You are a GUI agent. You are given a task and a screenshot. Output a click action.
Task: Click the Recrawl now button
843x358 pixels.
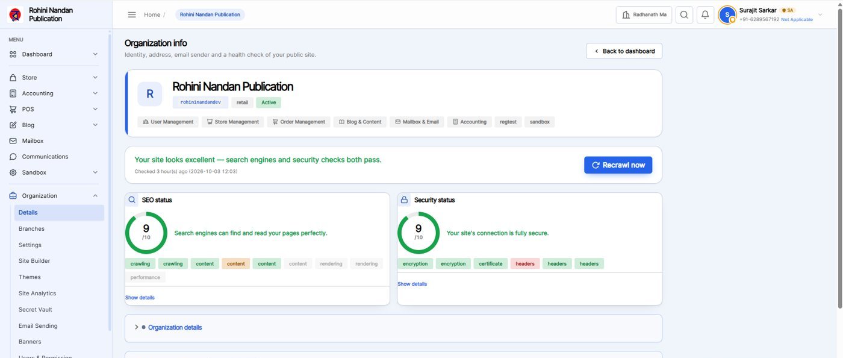point(618,165)
